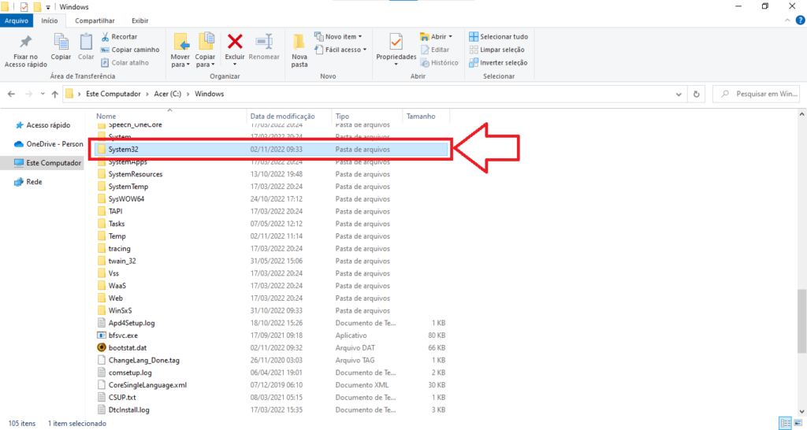
Task: Switch to the Exibir ribbon tab
Action: (139, 20)
